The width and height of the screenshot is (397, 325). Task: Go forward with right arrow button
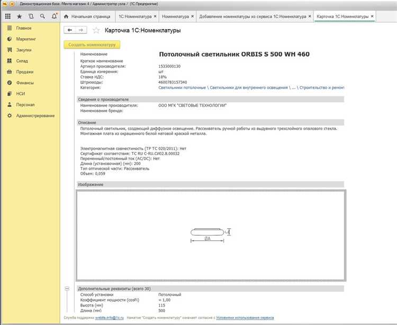81,30
